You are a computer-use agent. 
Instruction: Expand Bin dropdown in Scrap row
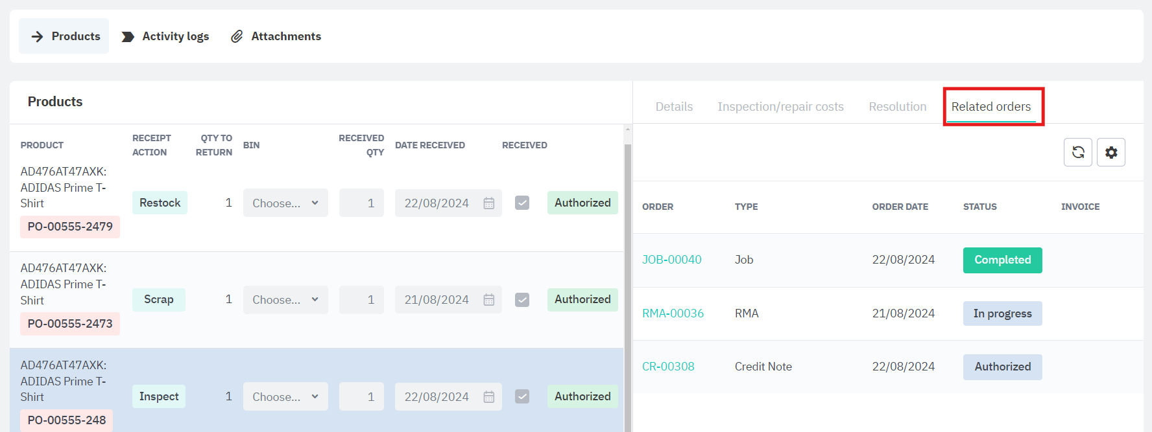(285, 300)
